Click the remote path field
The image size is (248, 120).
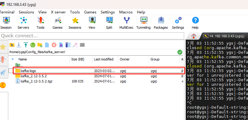pyautogui.click(x=93, y=52)
